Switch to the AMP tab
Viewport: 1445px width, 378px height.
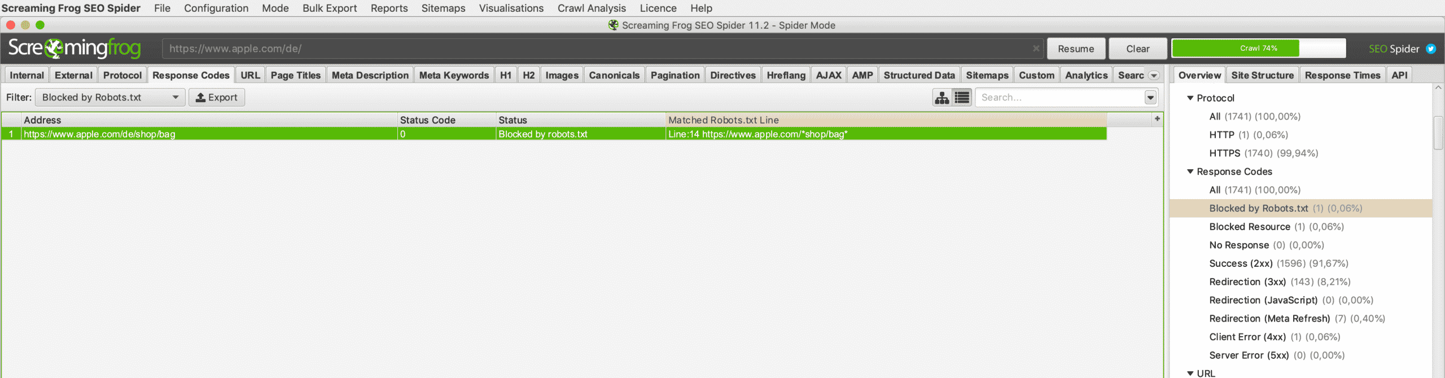[x=862, y=75]
